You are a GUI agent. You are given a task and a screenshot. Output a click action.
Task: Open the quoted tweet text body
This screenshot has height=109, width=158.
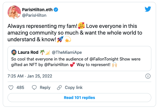tap(76, 62)
